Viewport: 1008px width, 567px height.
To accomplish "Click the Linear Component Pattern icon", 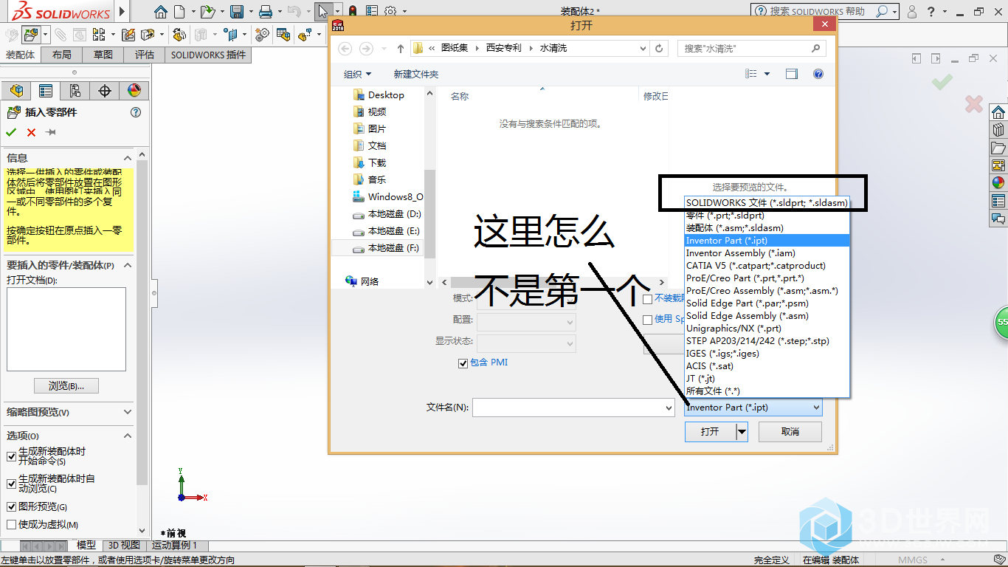I will coord(99,34).
